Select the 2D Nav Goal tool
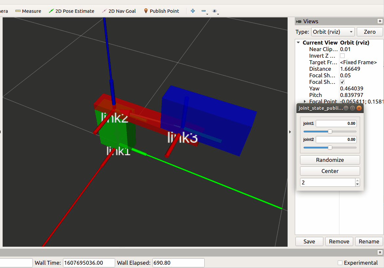The height and width of the screenshot is (268, 384). pyautogui.click(x=119, y=11)
